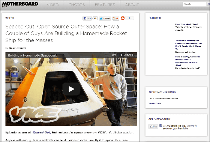Open featured story about improving mental healthcare
The width and height of the screenshot is (210, 142).
187,61
